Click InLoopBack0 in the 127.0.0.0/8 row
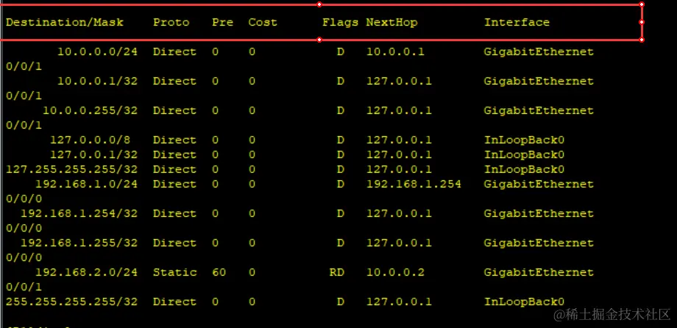The width and height of the screenshot is (677, 328). tap(524, 140)
